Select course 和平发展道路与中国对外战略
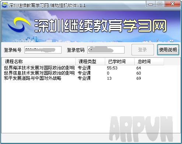The width and height of the screenshot is (182, 144). 32,78
